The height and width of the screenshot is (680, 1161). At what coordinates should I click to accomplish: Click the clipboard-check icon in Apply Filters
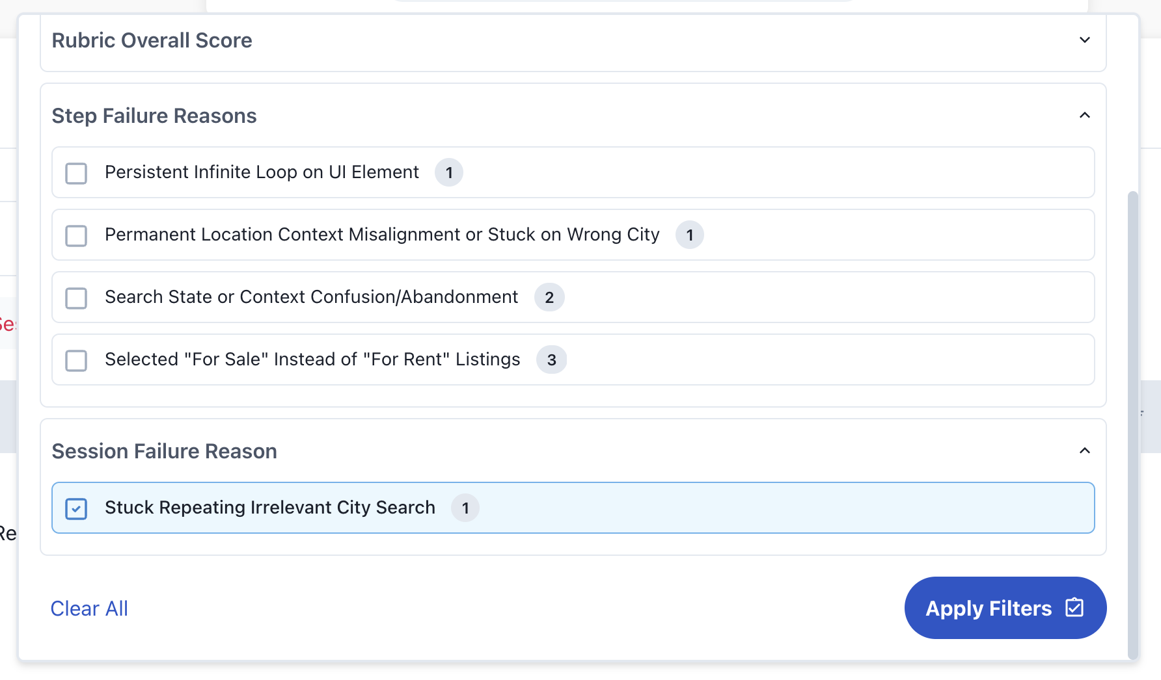(x=1074, y=608)
